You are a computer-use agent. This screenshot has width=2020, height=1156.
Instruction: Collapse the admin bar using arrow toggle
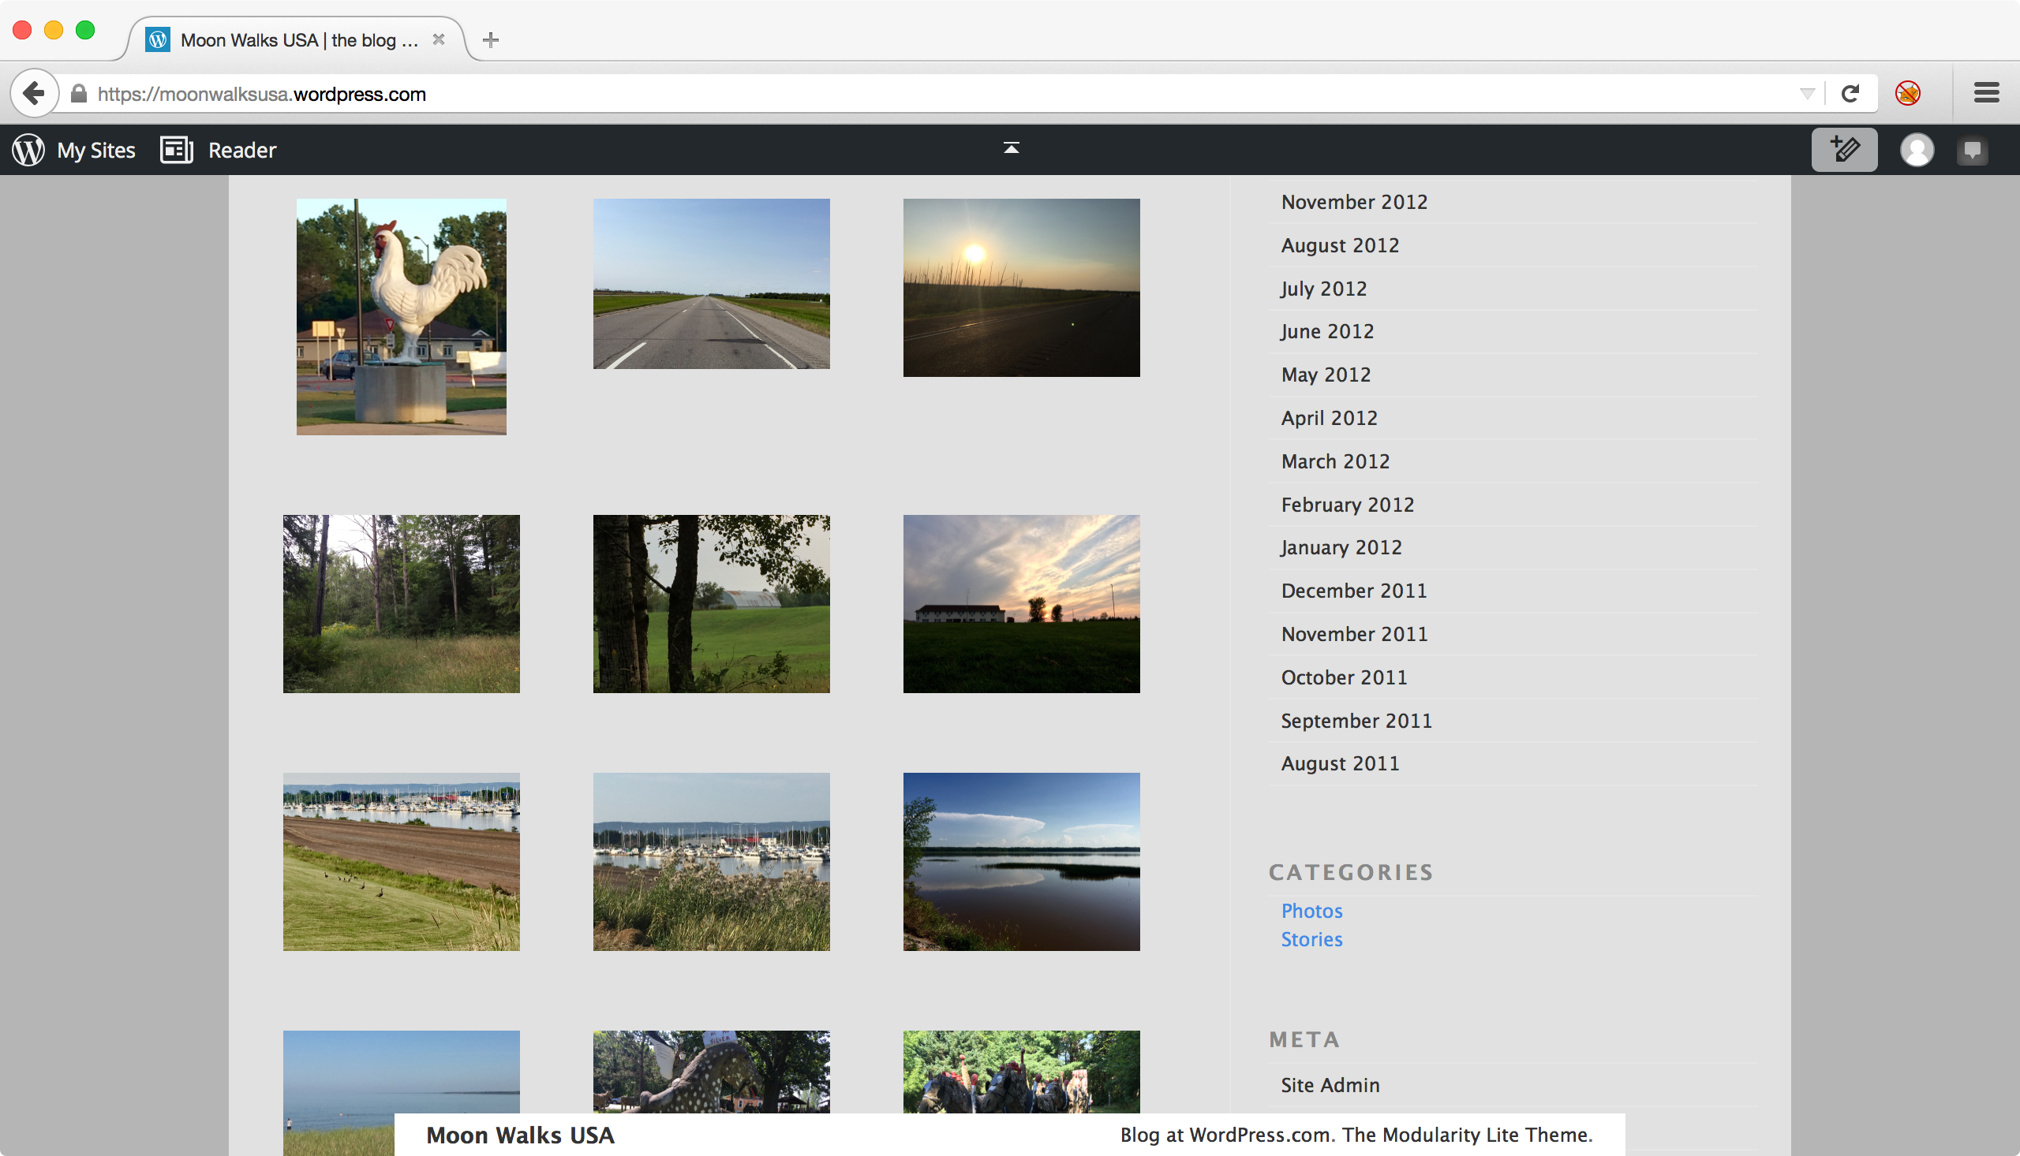[1011, 148]
